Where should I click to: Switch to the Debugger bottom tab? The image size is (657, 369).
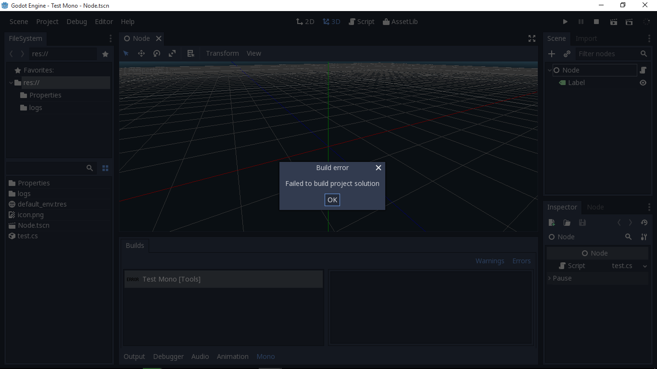coord(168,357)
